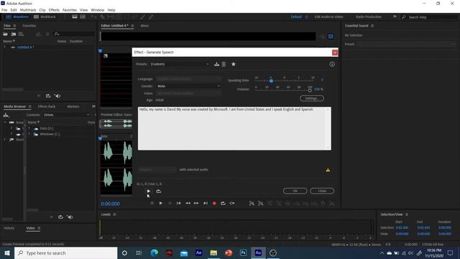Import File icon in Files panel

14,34
